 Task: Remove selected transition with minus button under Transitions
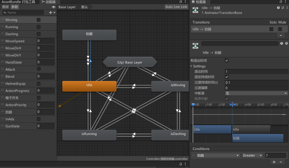281,36
